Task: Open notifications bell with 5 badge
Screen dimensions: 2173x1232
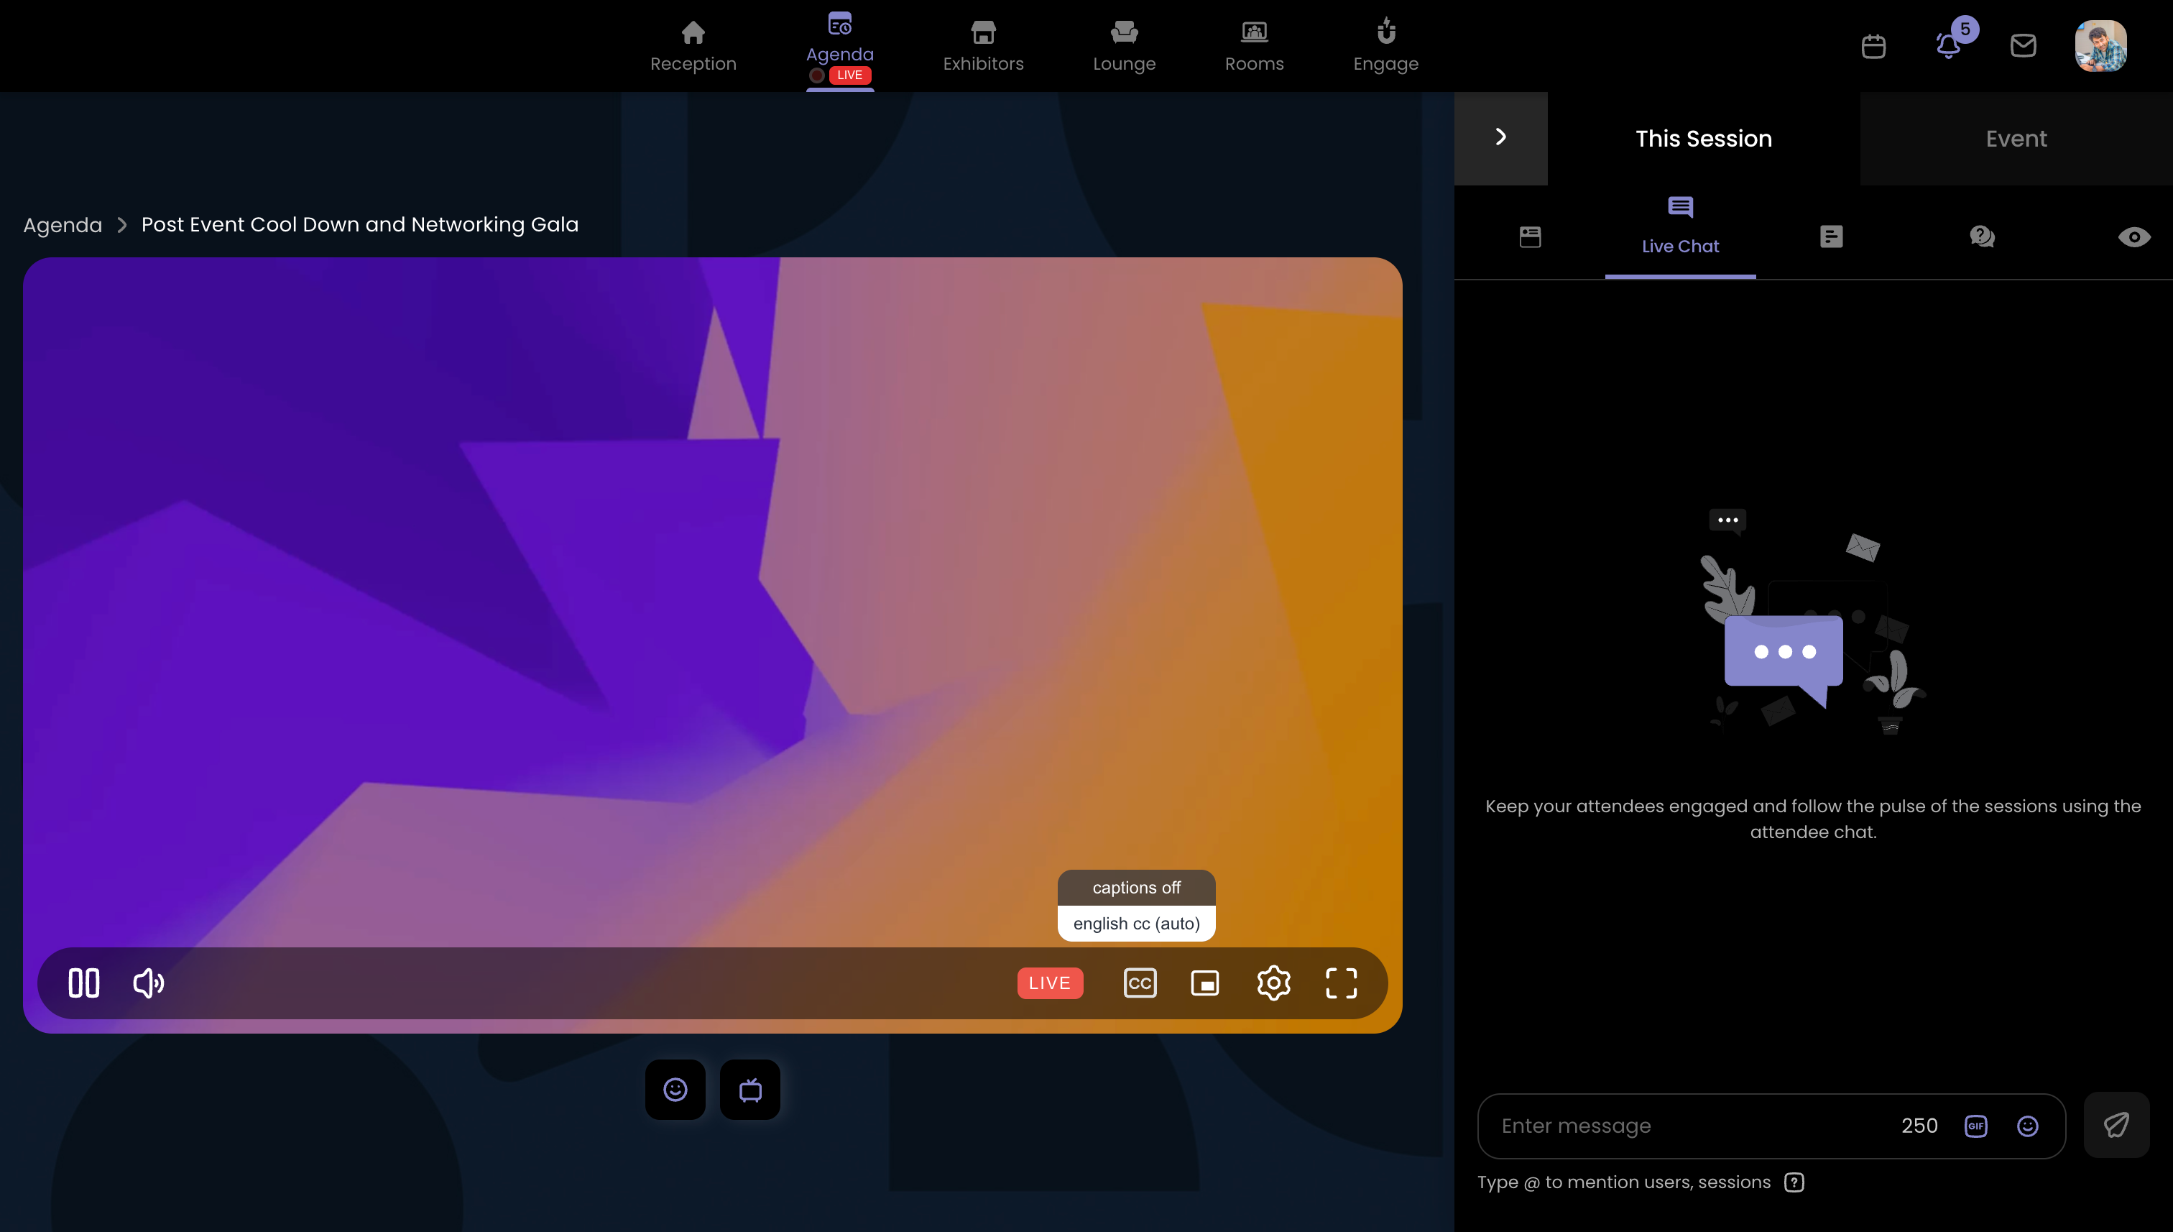Action: tap(1950, 43)
